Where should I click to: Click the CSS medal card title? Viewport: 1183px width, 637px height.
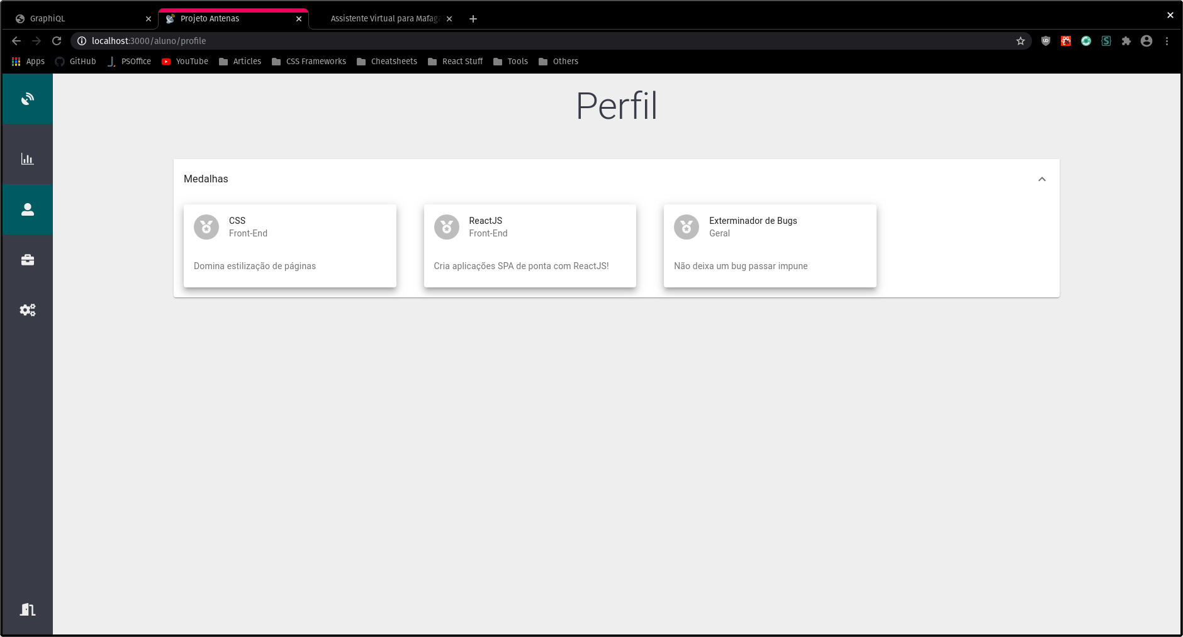pos(237,221)
